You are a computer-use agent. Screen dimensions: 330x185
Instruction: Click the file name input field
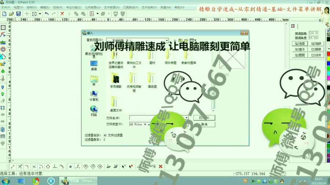157,118
